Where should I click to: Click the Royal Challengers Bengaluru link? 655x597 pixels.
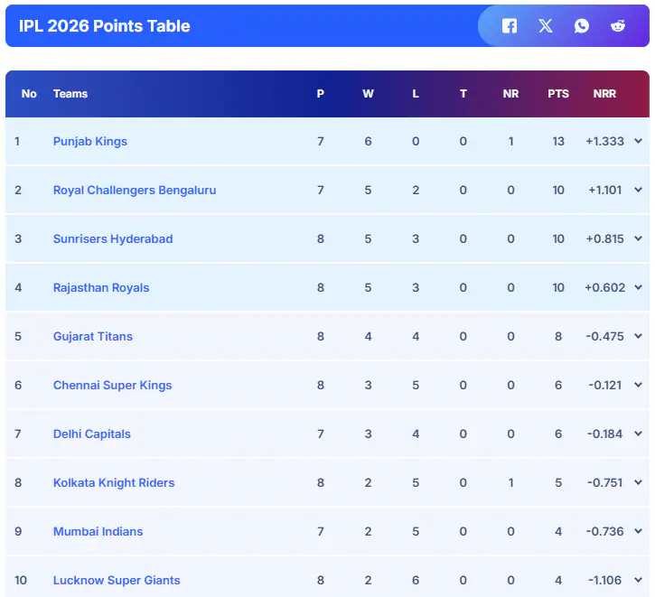pyautogui.click(x=135, y=191)
